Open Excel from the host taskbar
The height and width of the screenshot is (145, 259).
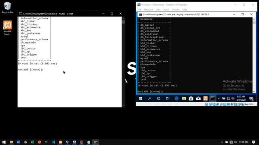[x=32, y=142]
